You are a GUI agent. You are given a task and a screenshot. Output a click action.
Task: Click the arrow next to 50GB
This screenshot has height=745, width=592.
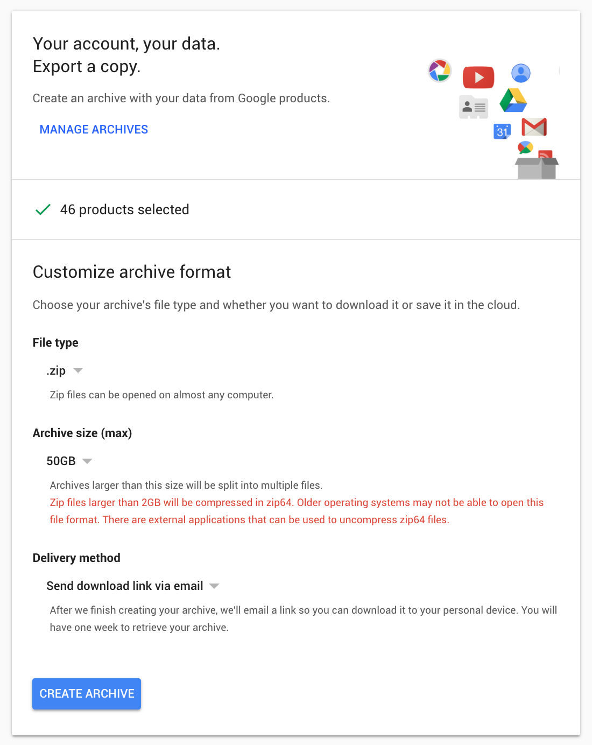coord(87,461)
